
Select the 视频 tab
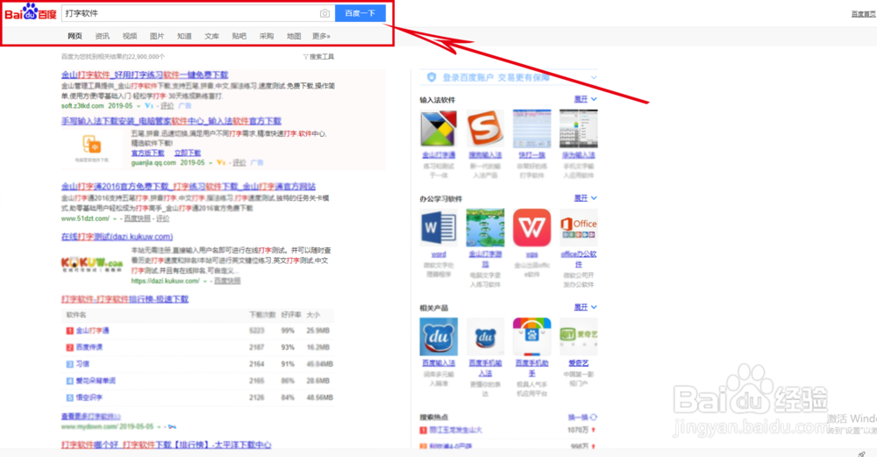pyautogui.click(x=129, y=36)
